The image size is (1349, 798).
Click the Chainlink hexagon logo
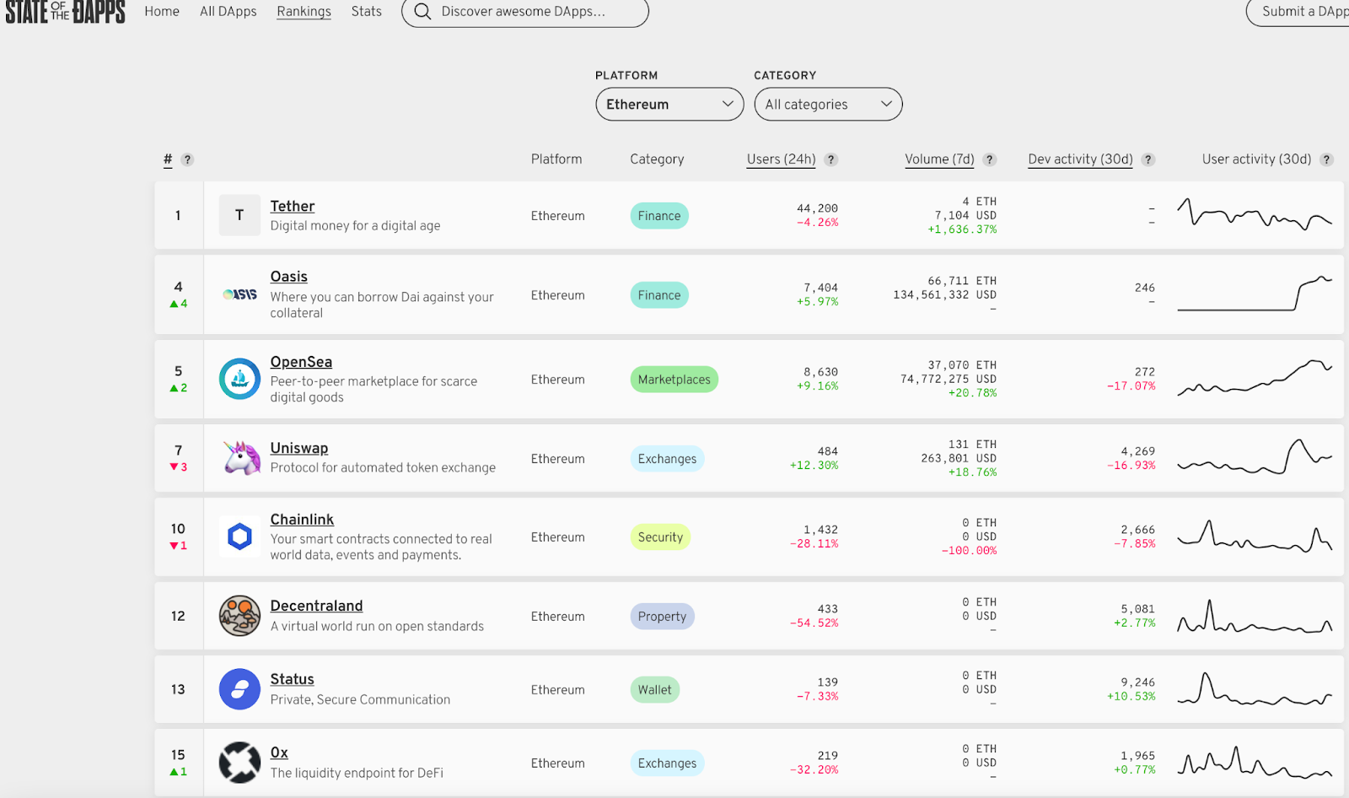coord(239,536)
